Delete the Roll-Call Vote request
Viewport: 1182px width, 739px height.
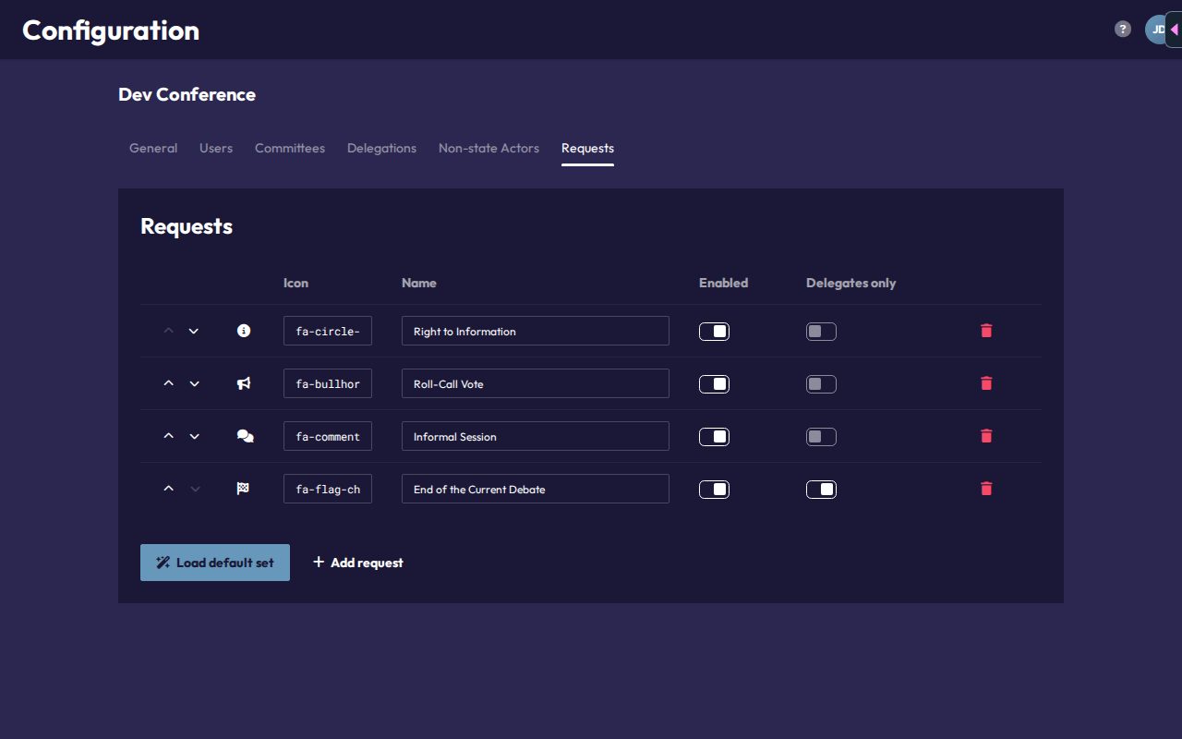click(986, 383)
